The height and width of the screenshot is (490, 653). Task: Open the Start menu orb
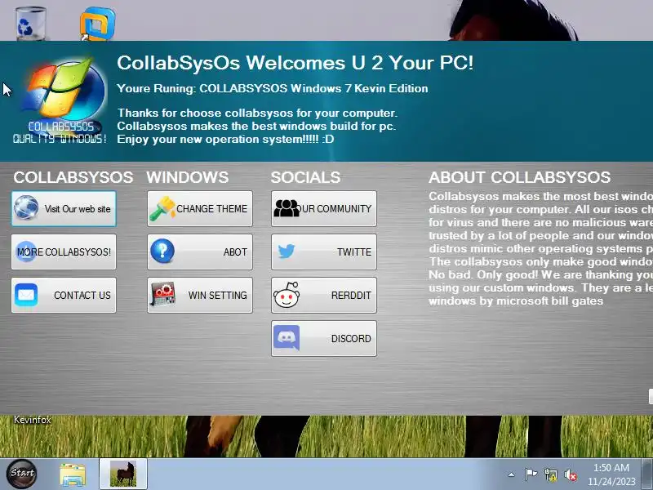(x=22, y=474)
